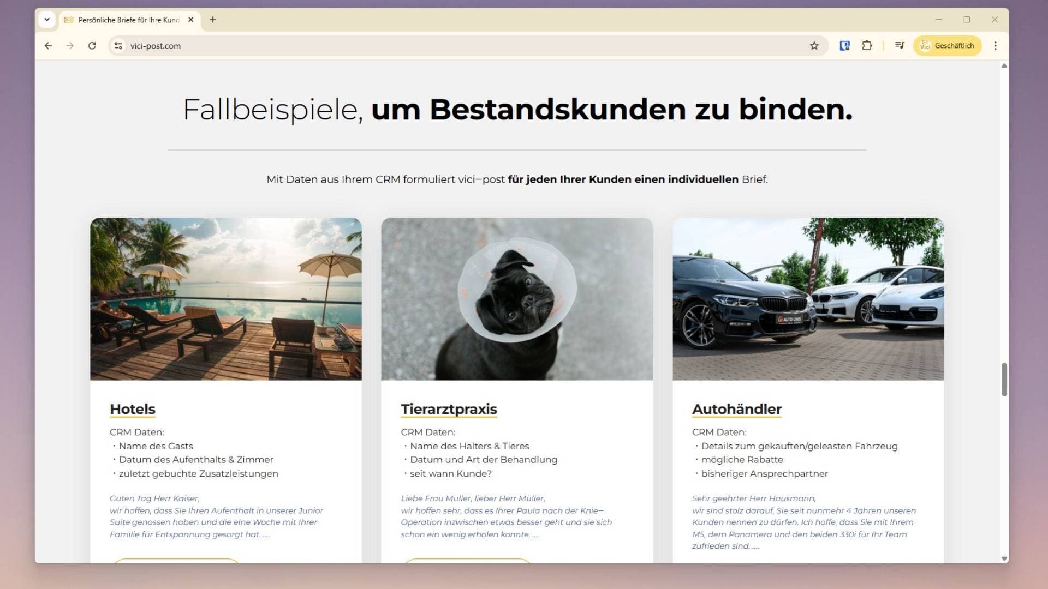
Task: Open the site information icon in address bar
Action: coord(118,46)
